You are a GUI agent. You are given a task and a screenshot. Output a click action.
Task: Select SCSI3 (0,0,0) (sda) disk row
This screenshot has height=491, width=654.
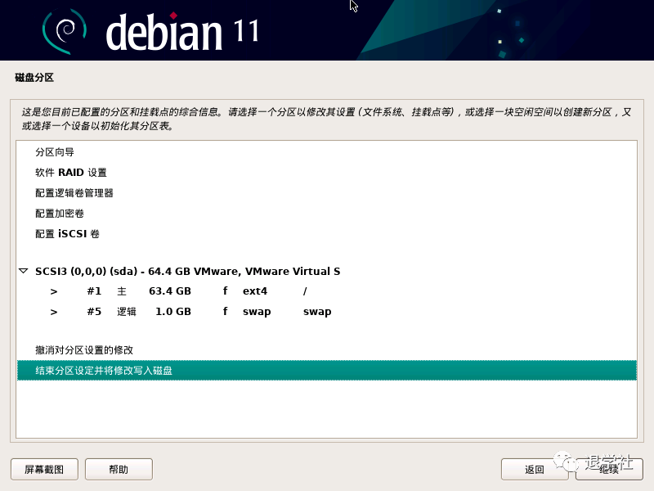tap(326, 272)
